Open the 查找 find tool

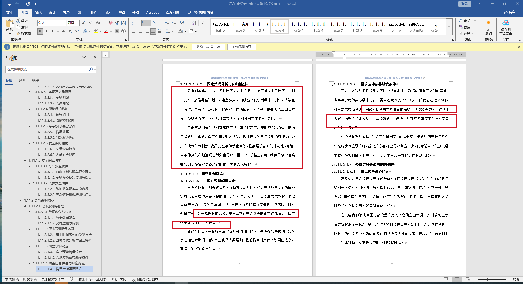(465, 21)
